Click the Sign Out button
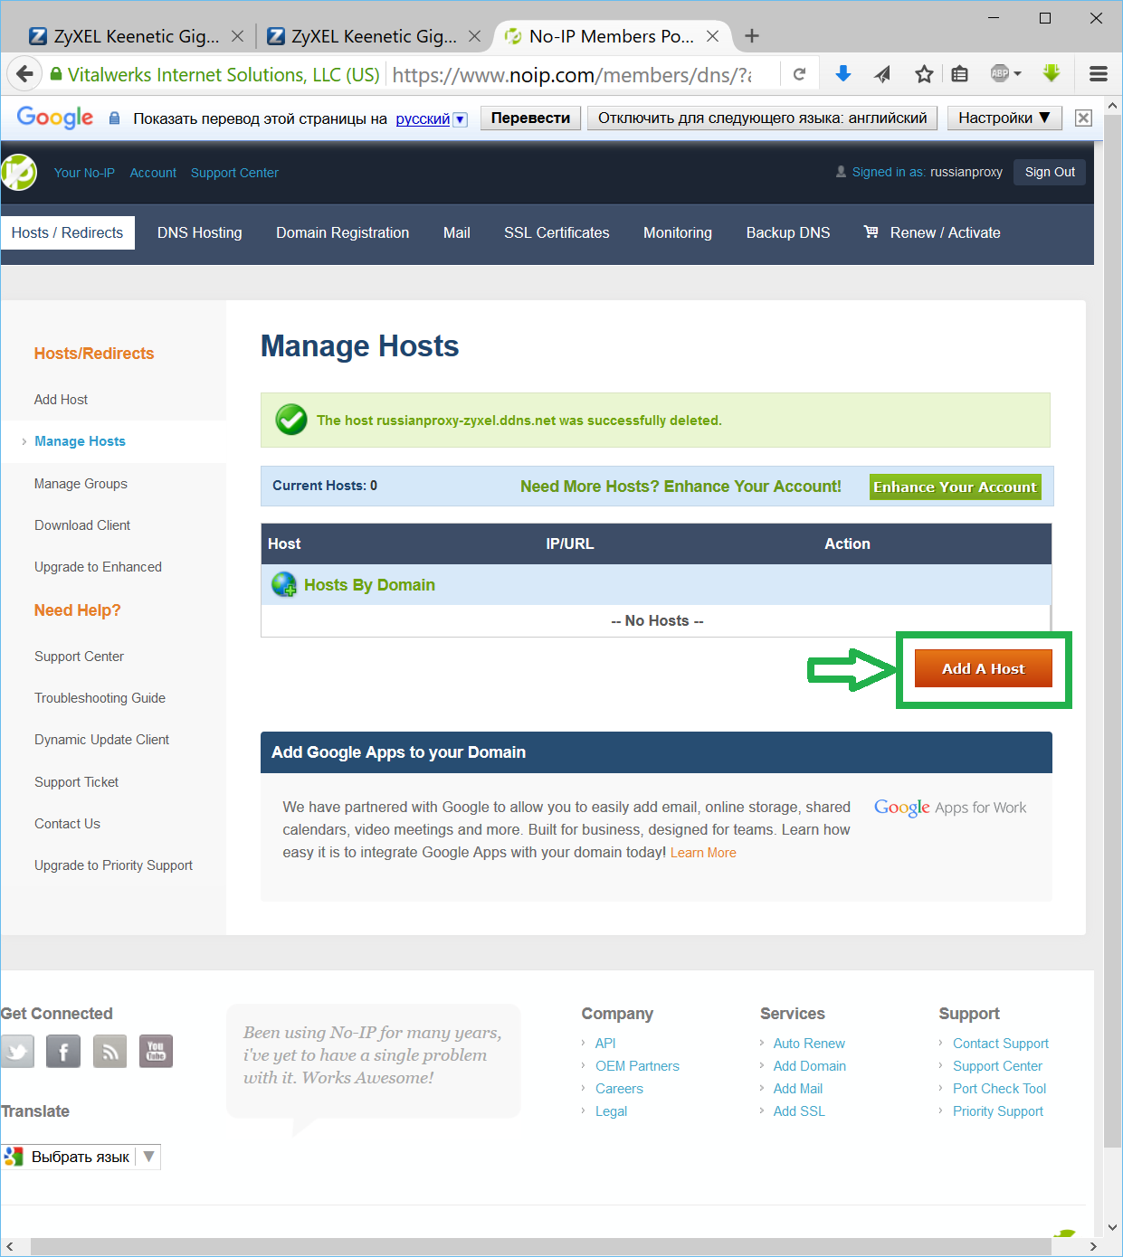 point(1050,172)
